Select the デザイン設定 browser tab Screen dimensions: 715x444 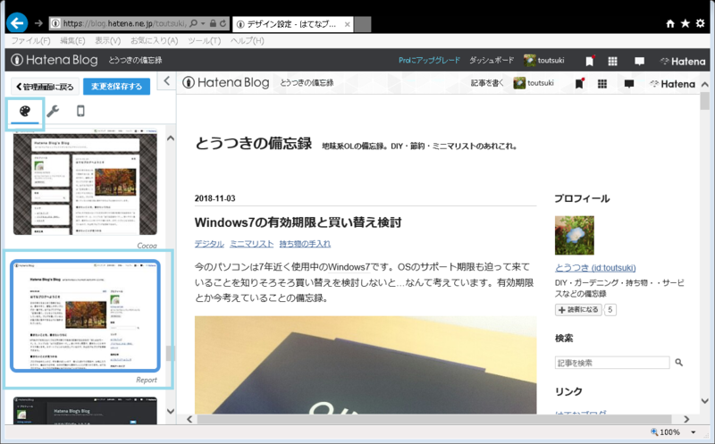pyautogui.click(x=293, y=24)
